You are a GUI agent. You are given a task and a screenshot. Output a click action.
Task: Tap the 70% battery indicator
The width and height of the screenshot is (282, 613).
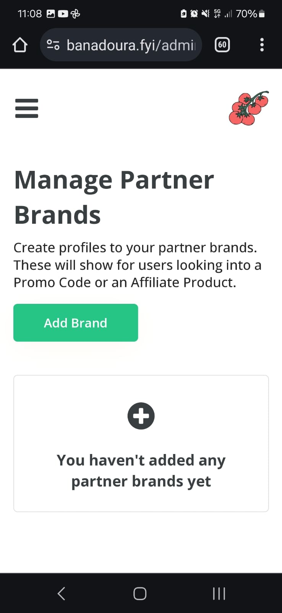[250, 14]
